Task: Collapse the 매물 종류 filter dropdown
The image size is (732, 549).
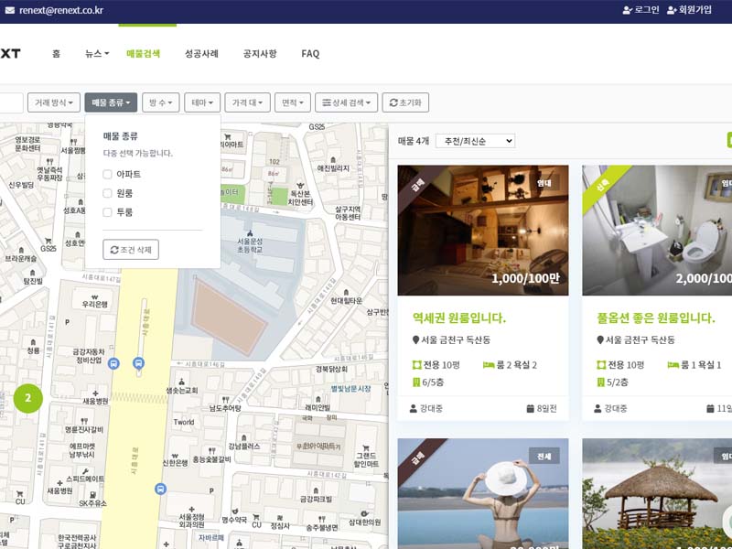Action: pos(111,102)
